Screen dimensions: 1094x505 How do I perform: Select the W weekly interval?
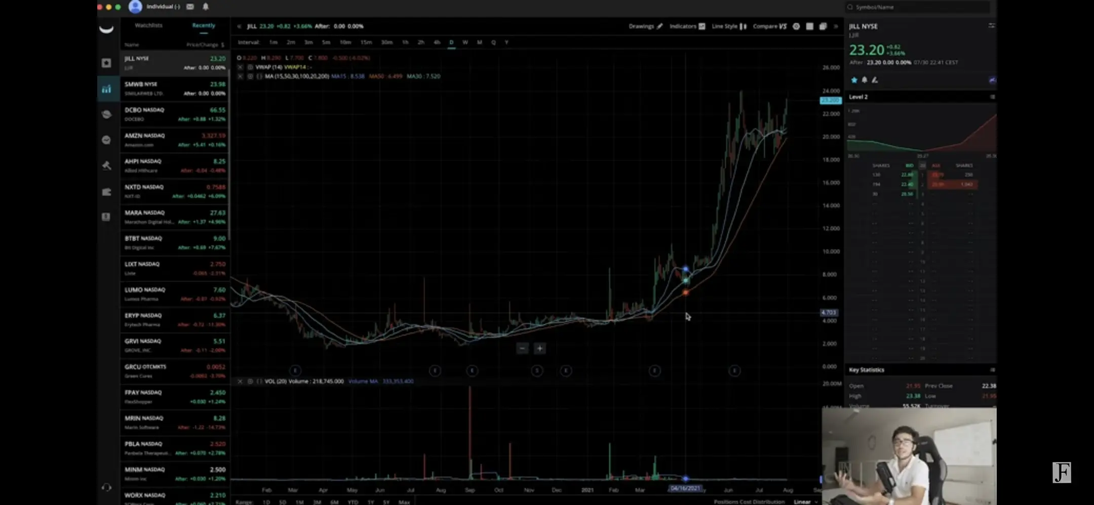(465, 43)
